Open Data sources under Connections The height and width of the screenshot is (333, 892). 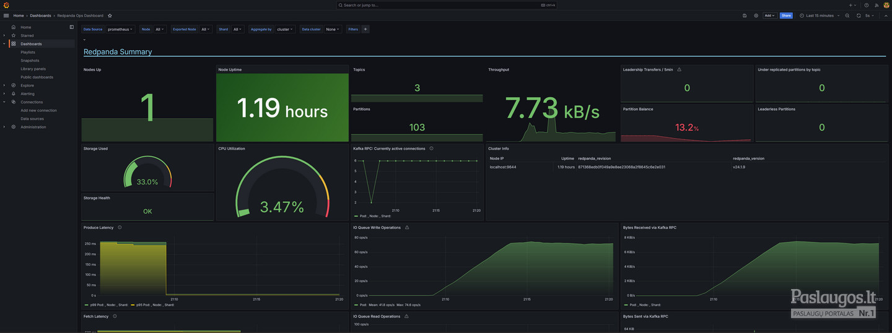click(x=32, y=119)
